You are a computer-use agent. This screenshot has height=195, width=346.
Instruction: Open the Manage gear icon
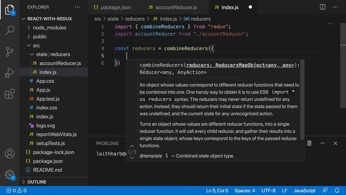click(x=10, y=174)
